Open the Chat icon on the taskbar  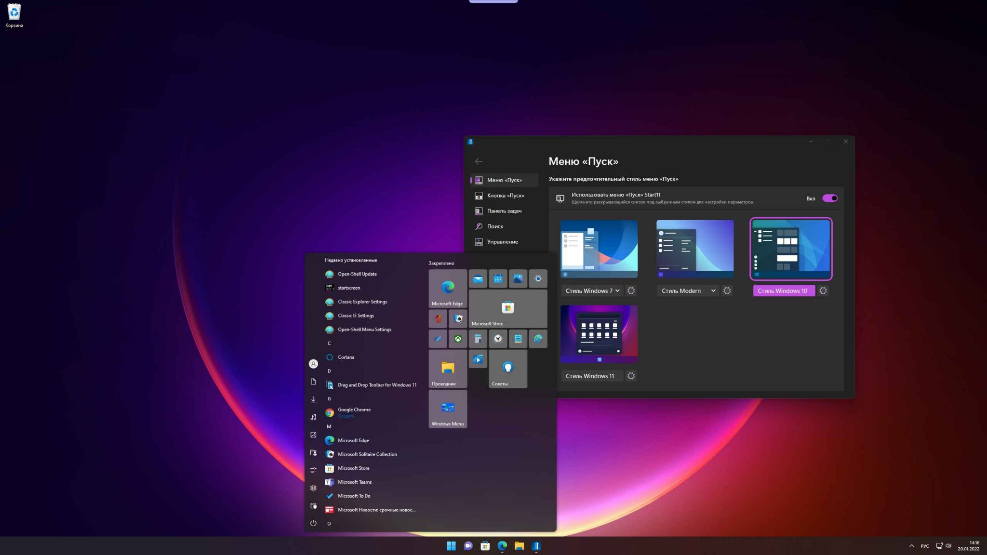click(468, 546)
